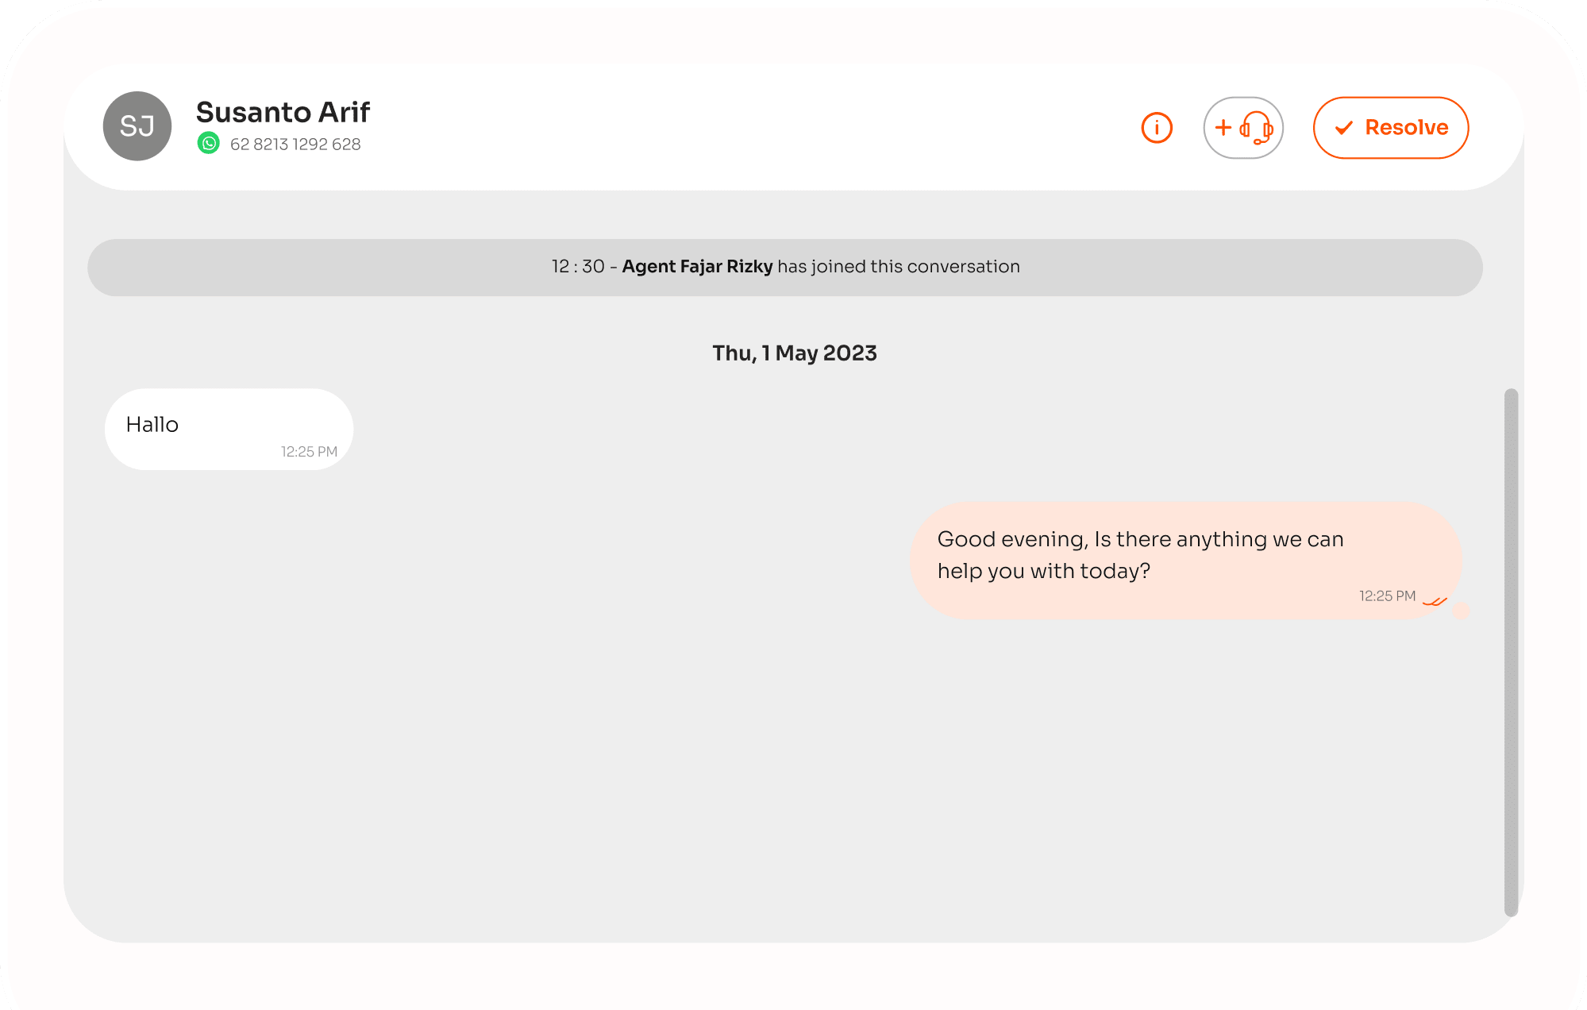Image resolution: width=1587 pixels, height=1010 pixels.
Task: Click "has joined this conversation" text
Action: (899, 267)
